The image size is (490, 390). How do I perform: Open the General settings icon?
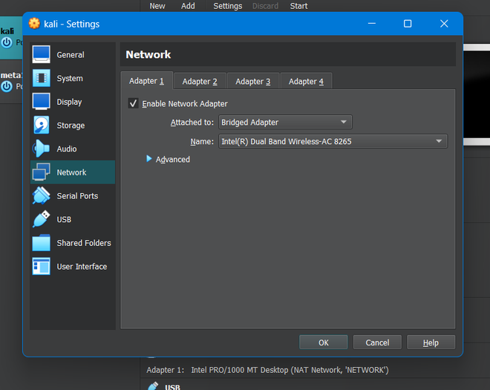42,54
